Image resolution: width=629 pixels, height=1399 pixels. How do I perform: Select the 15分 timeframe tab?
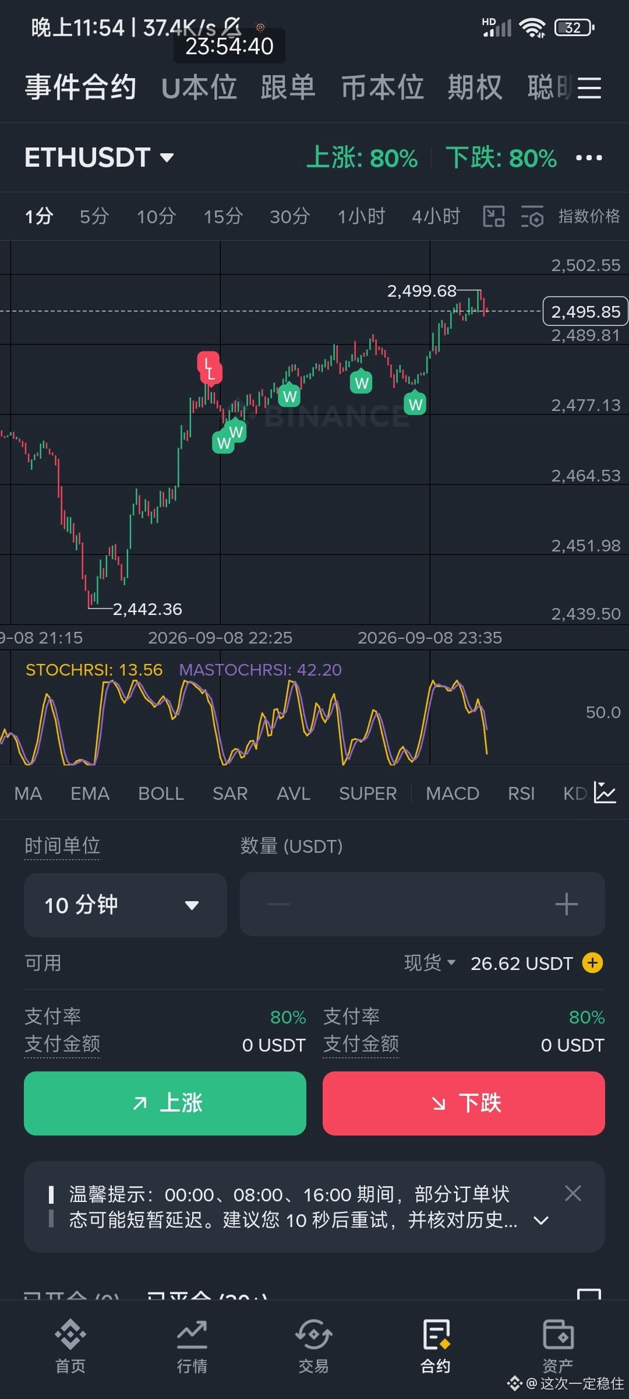[223, 216]
